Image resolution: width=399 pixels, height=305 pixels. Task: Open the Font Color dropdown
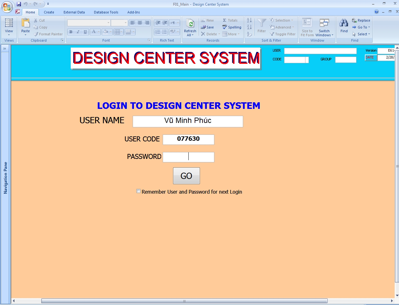click(99, 32)
